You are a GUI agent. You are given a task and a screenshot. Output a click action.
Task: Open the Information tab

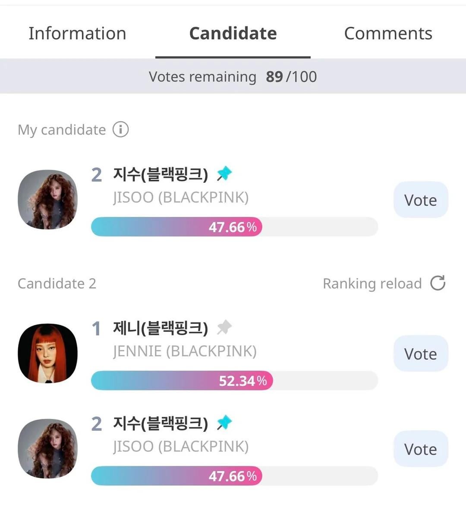pos(77,34)
